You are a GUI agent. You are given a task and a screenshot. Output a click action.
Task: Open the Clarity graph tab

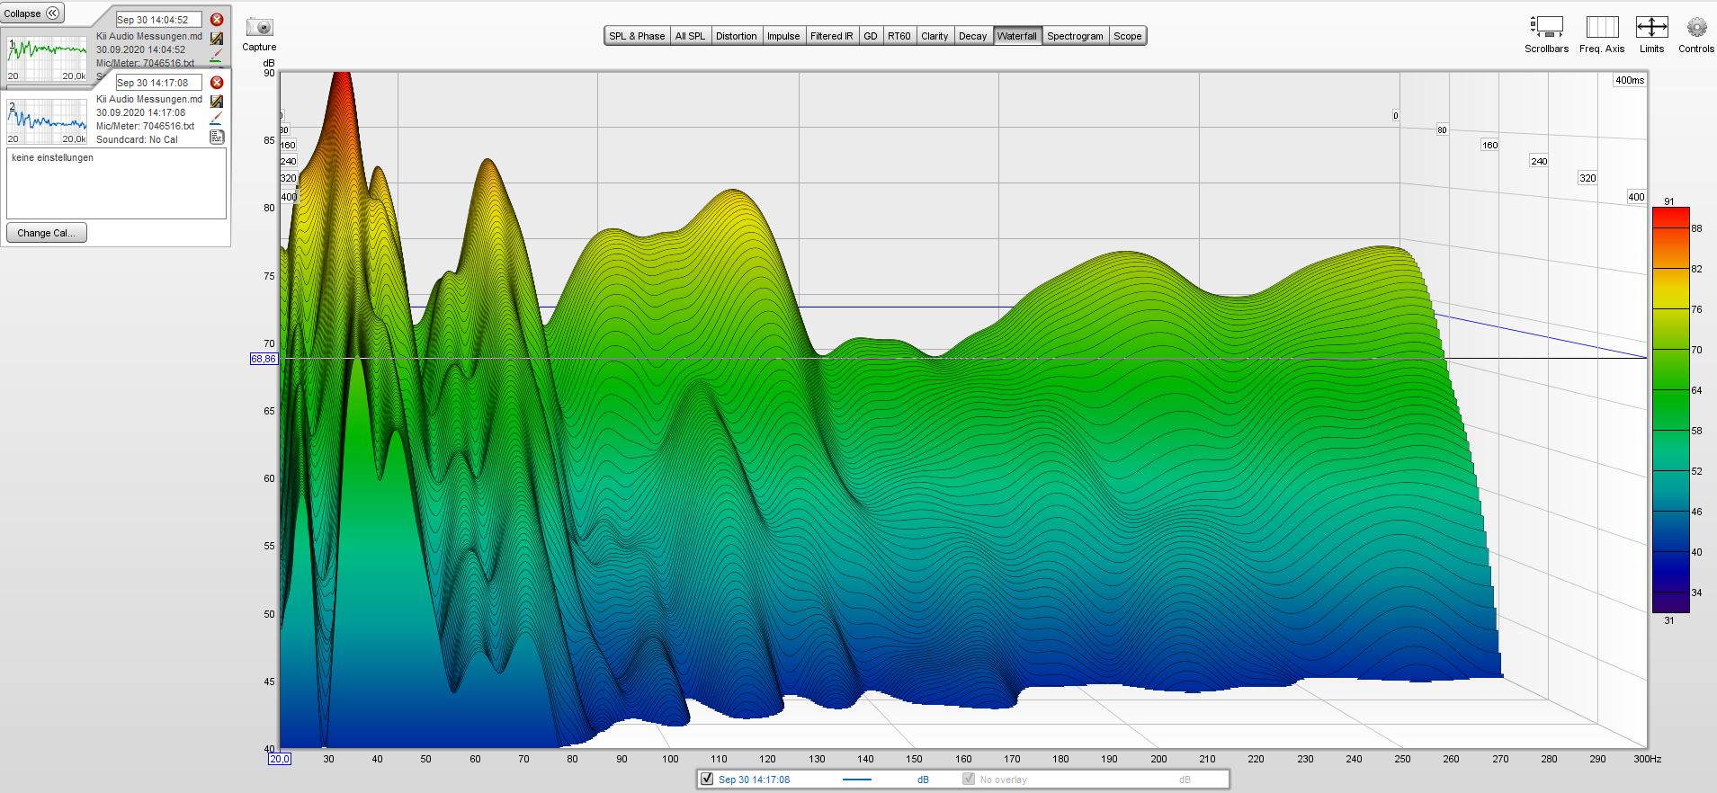coord(935,36)
